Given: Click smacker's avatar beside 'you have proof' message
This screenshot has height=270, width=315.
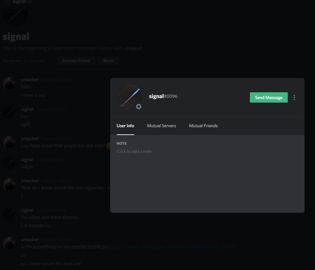Looking at the screenshot, I should pyautogui.click(x=9, y=142).
